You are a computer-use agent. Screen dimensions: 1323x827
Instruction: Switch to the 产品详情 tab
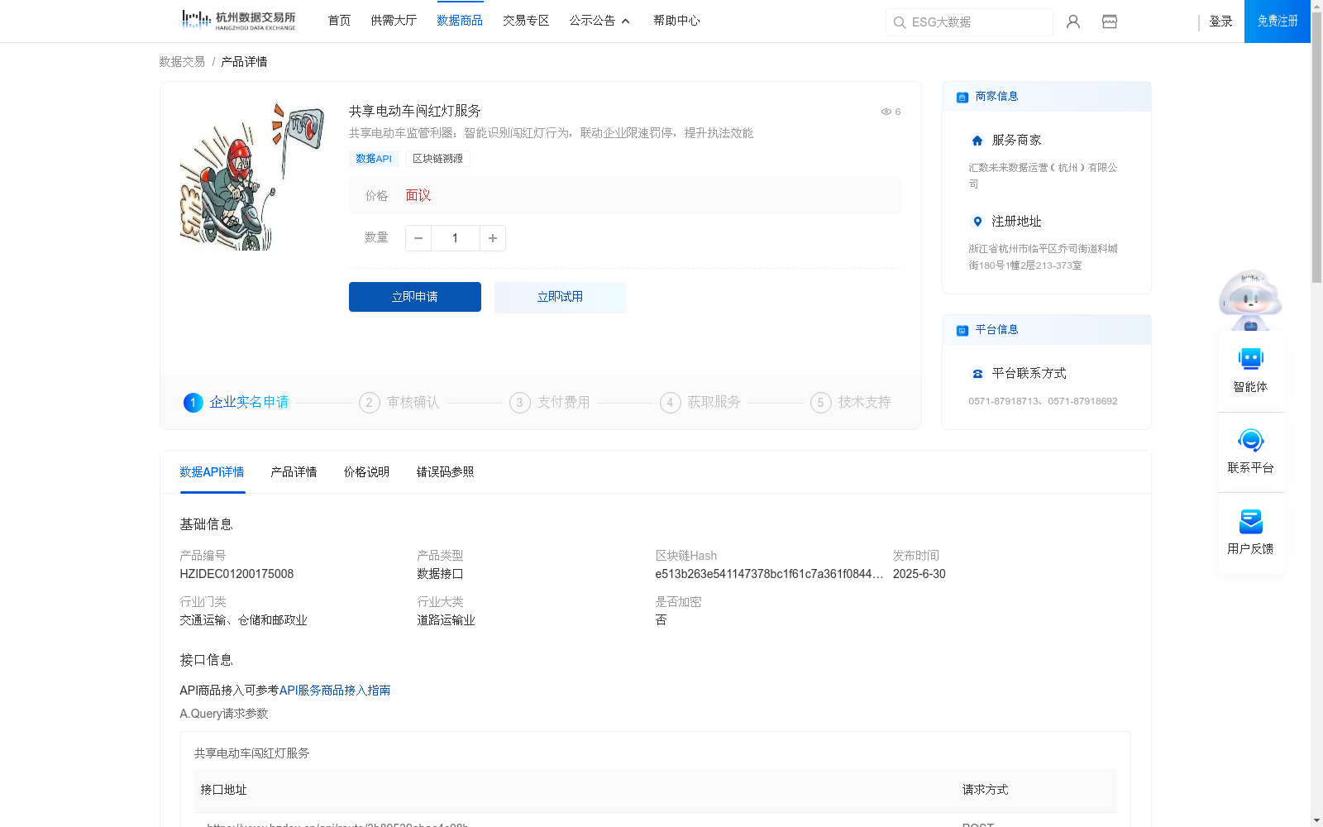[294, 472]
